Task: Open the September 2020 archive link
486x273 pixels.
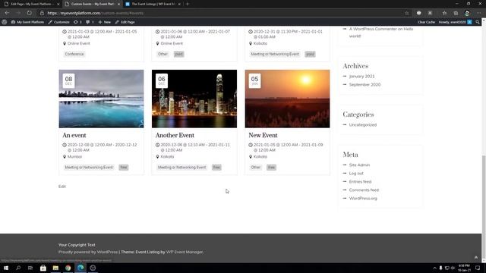Action: pyautogui.click(x=364, y=84)
